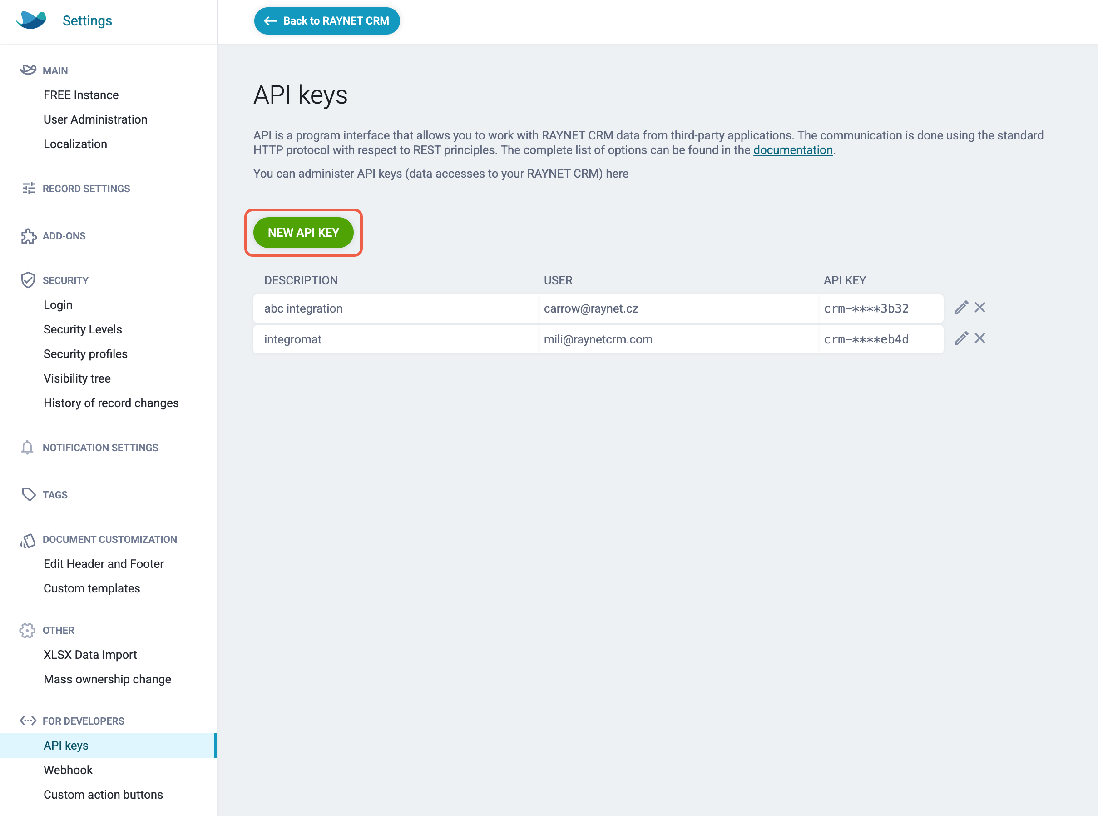Click the Other section gear icon

click(x=27, y=630)
